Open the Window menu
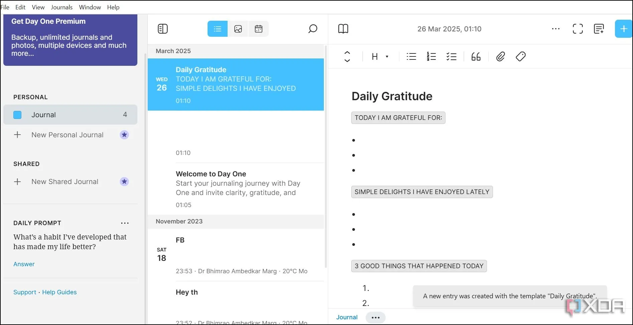The width and height of the screenshot is (633, 325). coord(90,7)
